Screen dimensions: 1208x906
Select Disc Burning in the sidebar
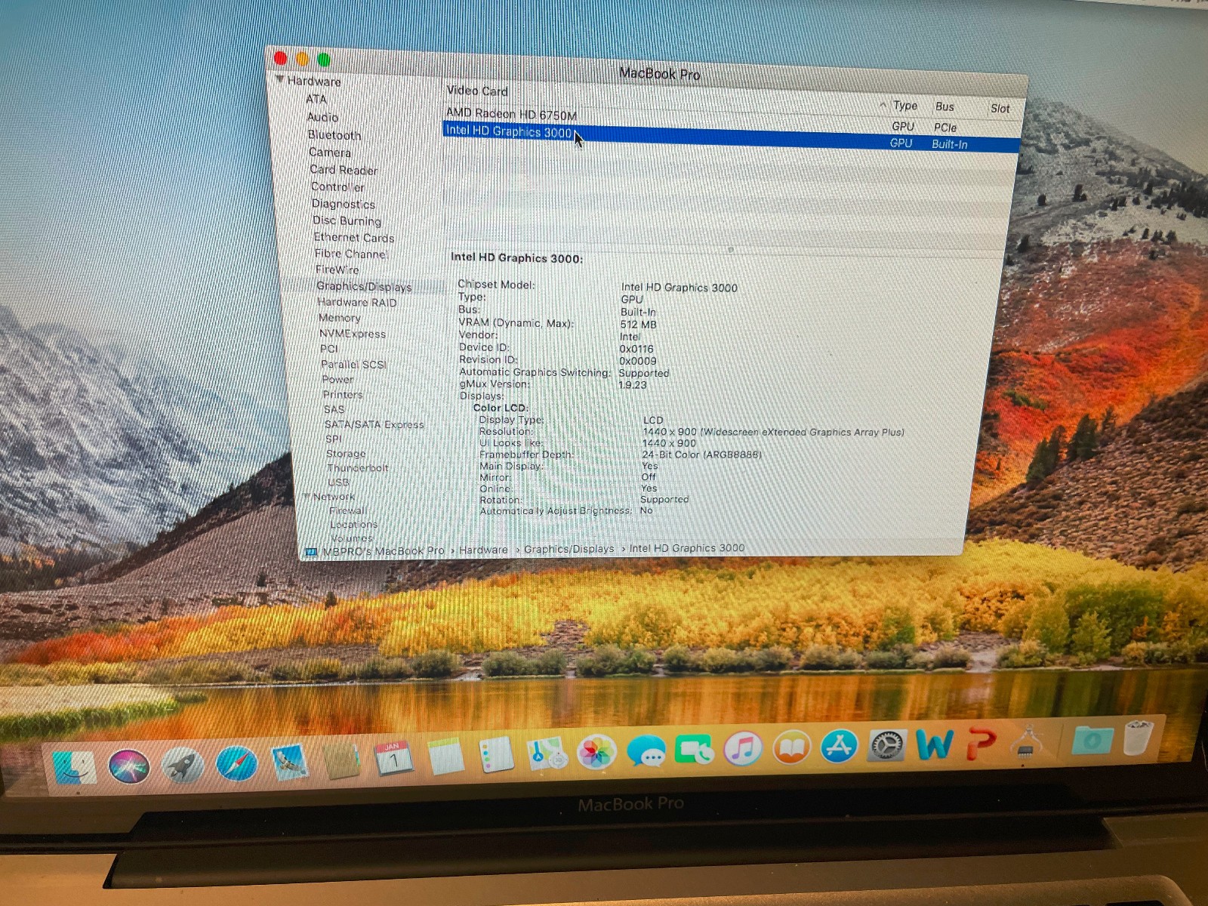pos(347,220)
